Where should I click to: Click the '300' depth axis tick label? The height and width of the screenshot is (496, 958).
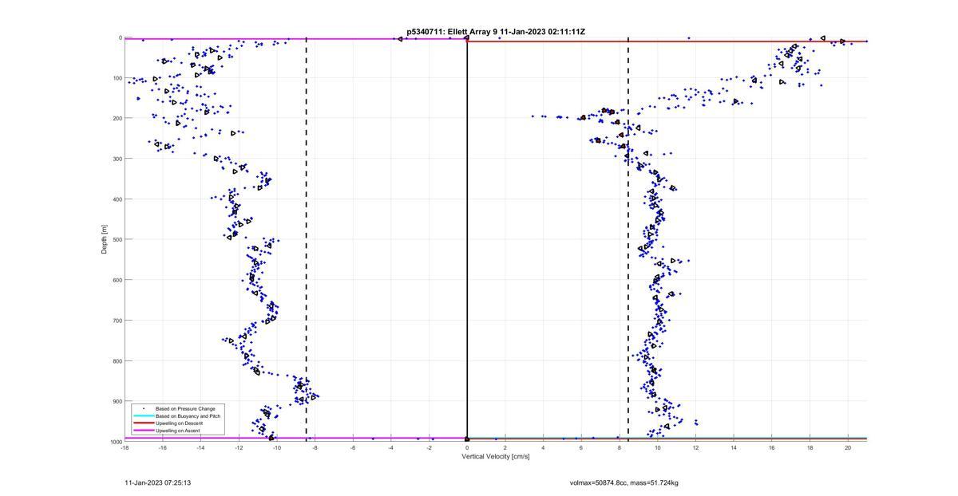117,159
